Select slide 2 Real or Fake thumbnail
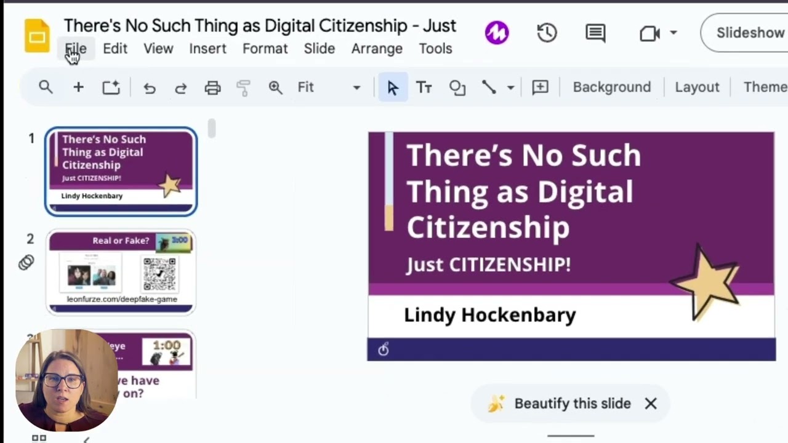Screen dimensions: 788x443 (121, 271)
